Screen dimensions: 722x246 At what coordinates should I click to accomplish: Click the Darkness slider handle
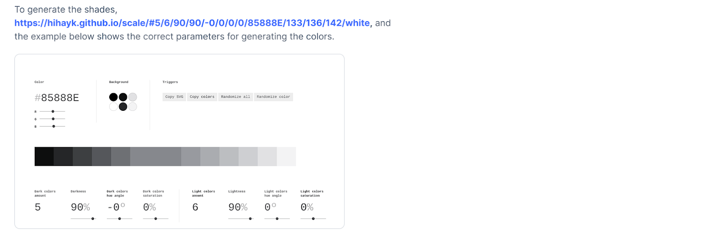pyautogui.click(x=93, y=219)
